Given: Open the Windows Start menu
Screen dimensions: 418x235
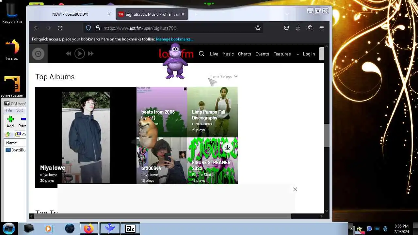Looking at the screenshot, I should pyautogui.click(x=9, y=228).
